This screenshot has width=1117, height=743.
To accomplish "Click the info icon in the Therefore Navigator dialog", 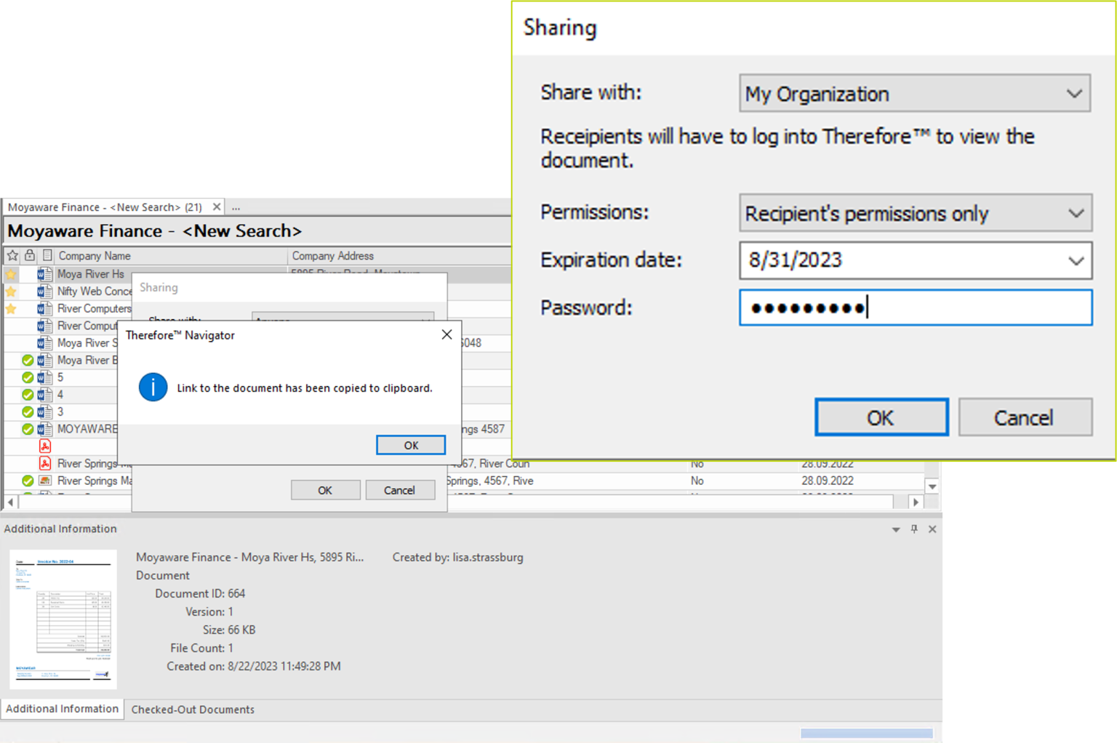I will [x=153, y=387].
